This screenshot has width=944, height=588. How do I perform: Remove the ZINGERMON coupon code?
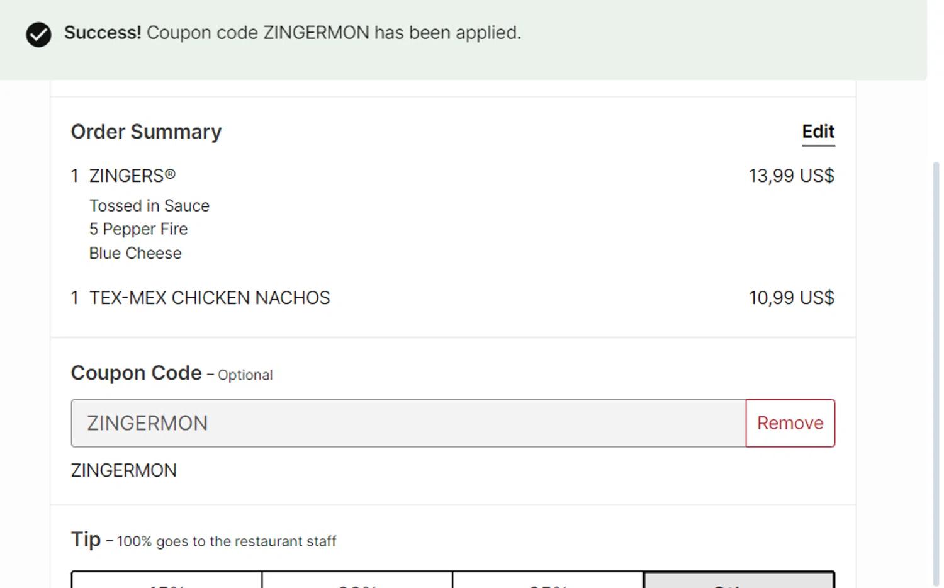(x=790, y=423)
